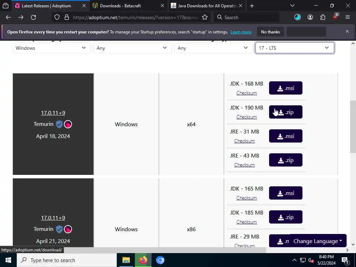356x267 pixels.
Task: Close the Downloads - Betacraft tab
Action: click(162, 6)
